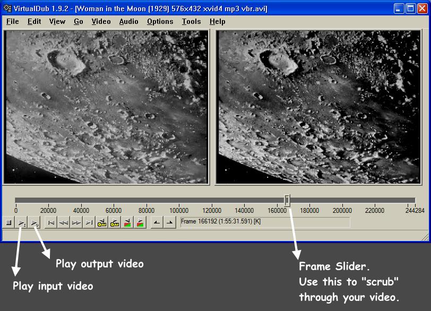Minimize the VirtualDub window

398,8
